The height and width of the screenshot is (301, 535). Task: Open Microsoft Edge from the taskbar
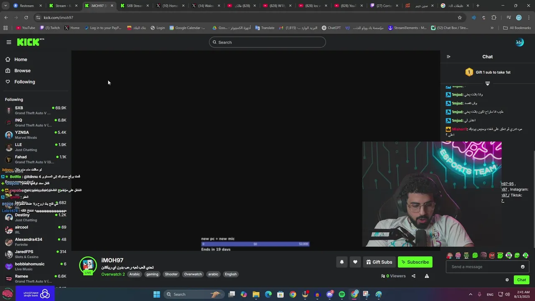[x=268, y=294]
